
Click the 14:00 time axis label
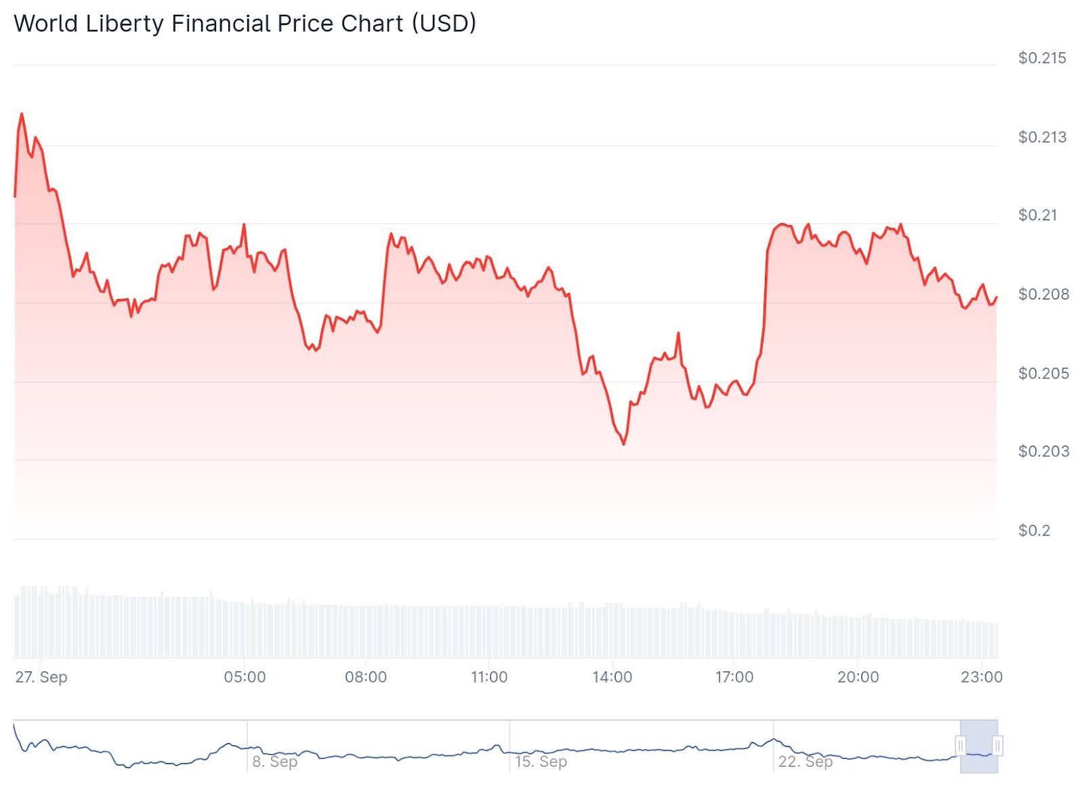click(x=612, y=677)
